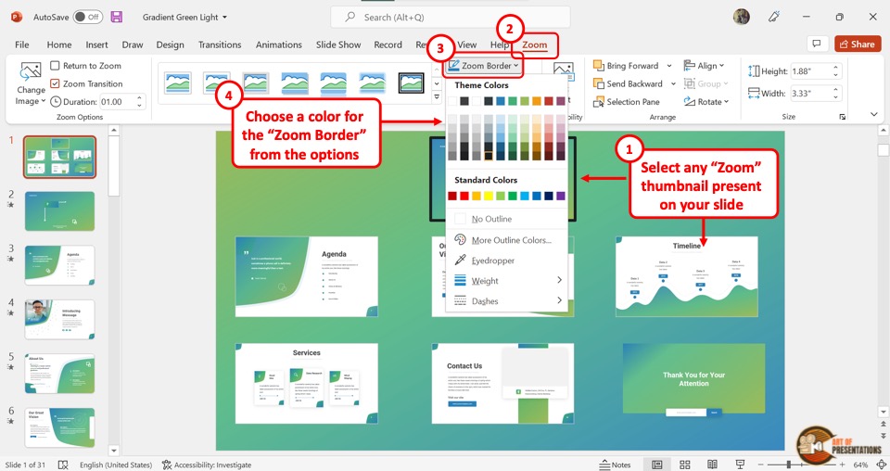Open the Gradient Green Light title dropdown
The width and height of the screenshot is (890, 471).
[x=184, y=18]
